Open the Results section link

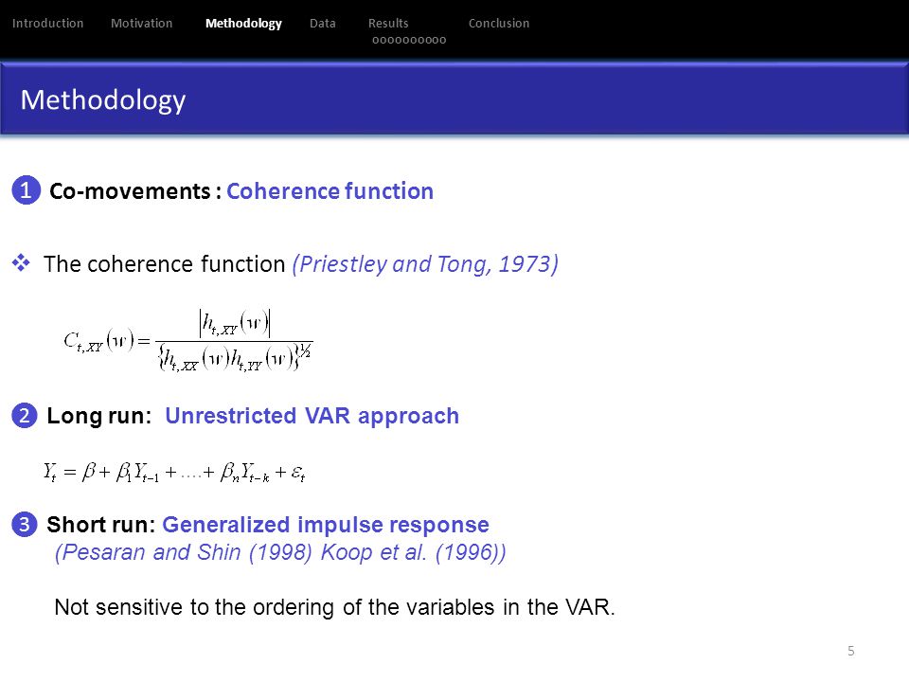click(388, 23)
